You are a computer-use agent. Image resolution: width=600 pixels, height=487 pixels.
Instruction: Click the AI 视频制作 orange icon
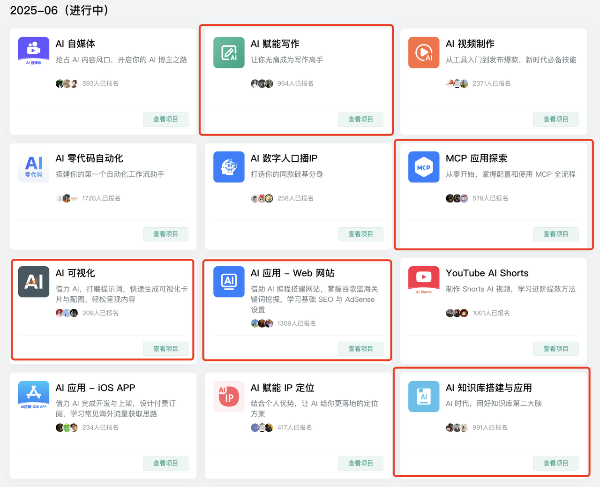(x=424, y=52)
